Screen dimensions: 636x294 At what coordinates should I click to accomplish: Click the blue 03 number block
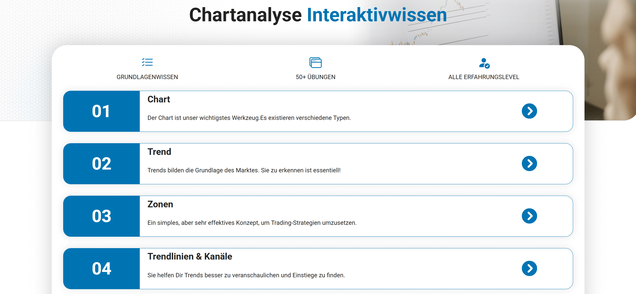101,216
